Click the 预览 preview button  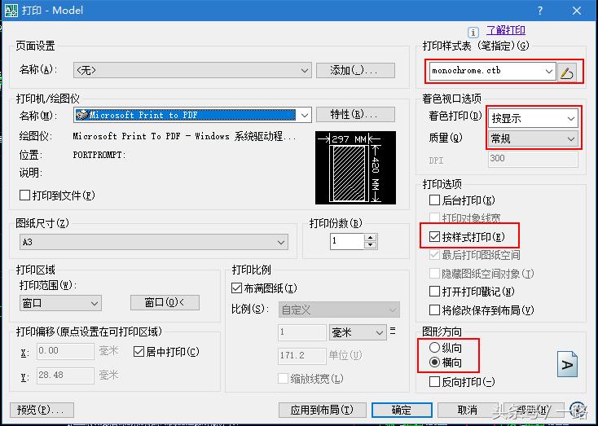tap(42, 410)
